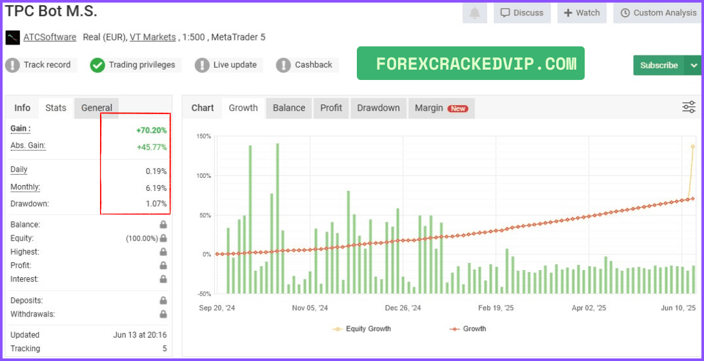Image resolution: width=704 pixels, height=361 pixels.
Task: Switch to the General tab
Action: (97, 108)
